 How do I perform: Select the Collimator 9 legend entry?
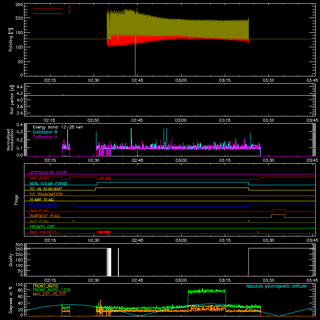pyautogui.click(x=45, y=137)
